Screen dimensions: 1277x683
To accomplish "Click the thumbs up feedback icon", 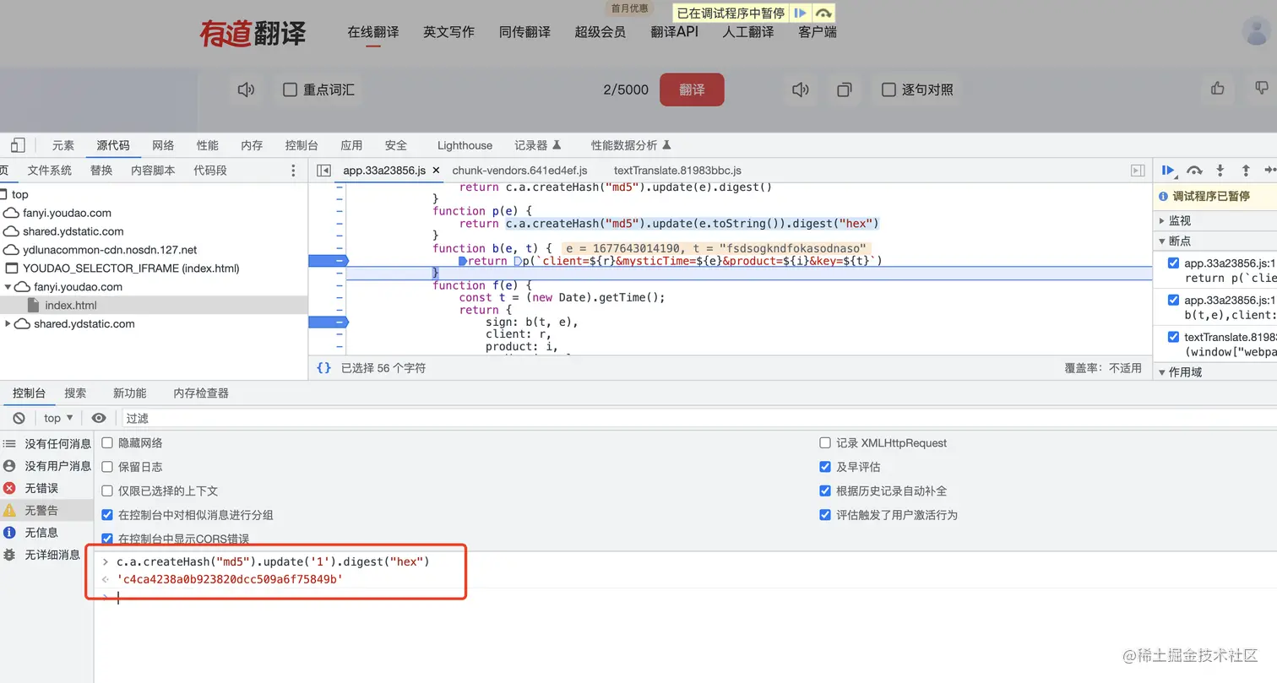I will 1218,88.
